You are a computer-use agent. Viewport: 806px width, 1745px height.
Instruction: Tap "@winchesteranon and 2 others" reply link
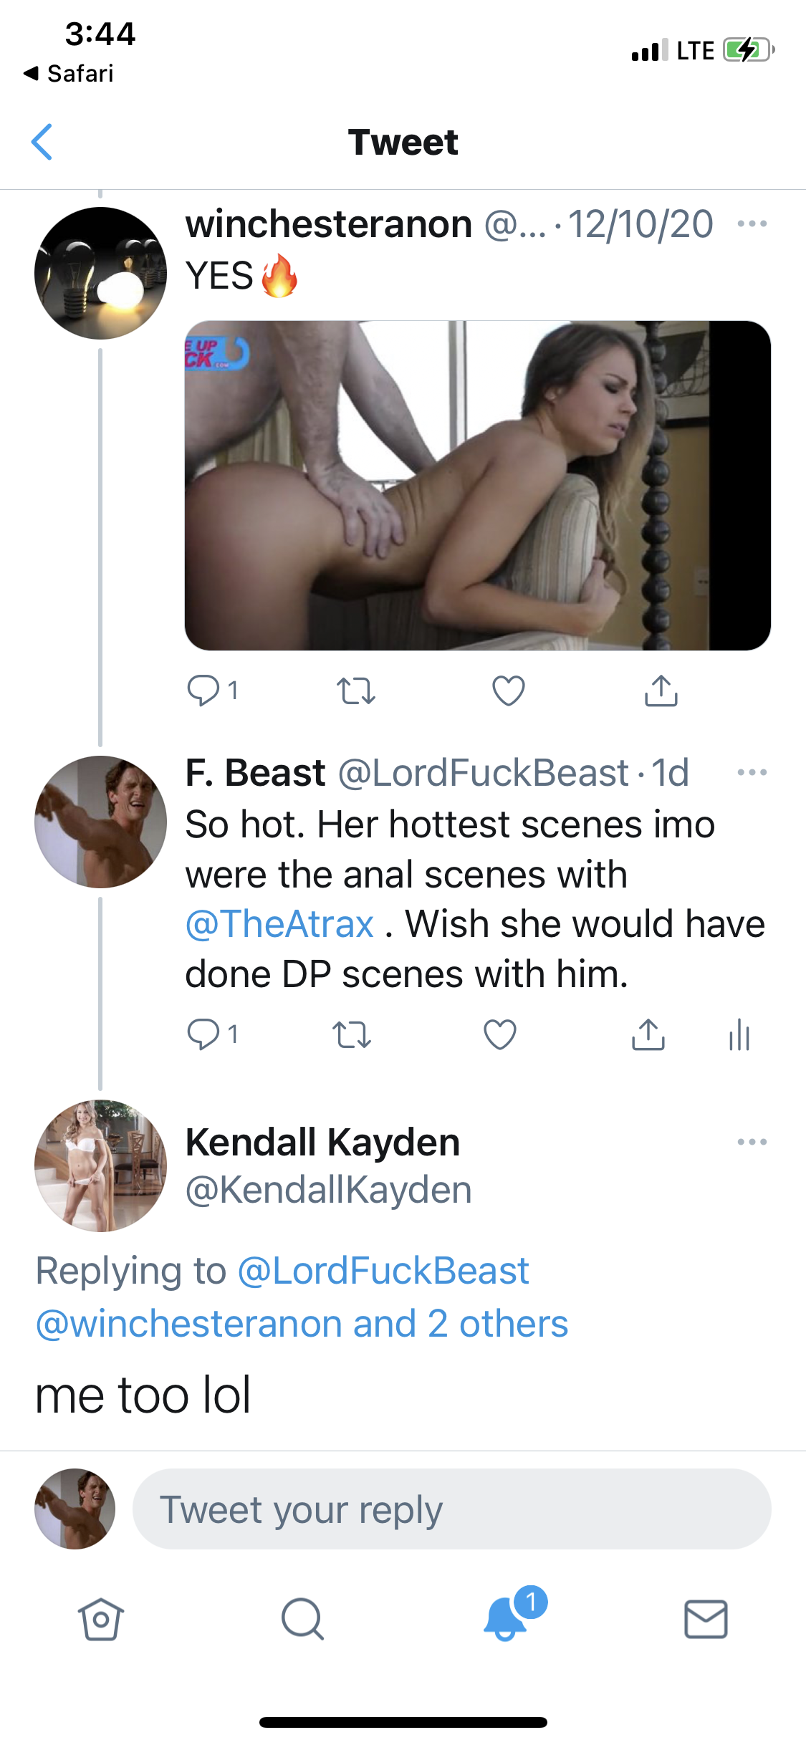pos(302,1324)
